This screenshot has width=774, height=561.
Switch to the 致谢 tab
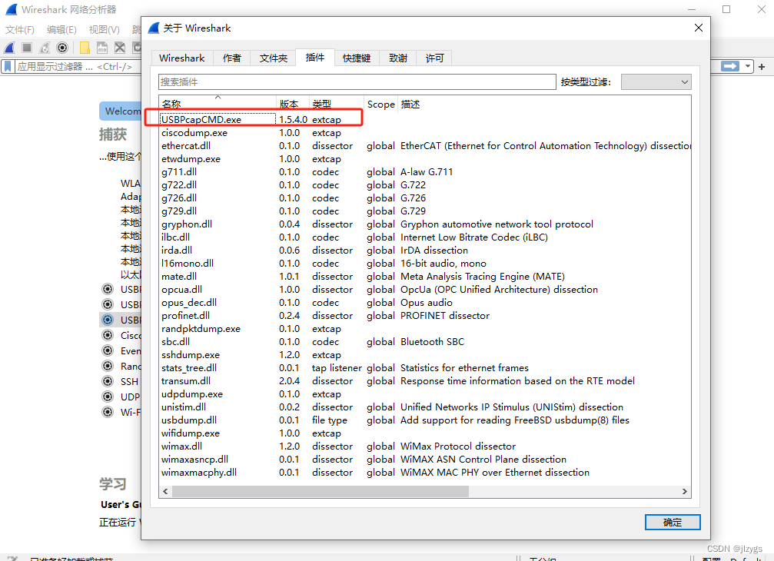tap(398, 58)
